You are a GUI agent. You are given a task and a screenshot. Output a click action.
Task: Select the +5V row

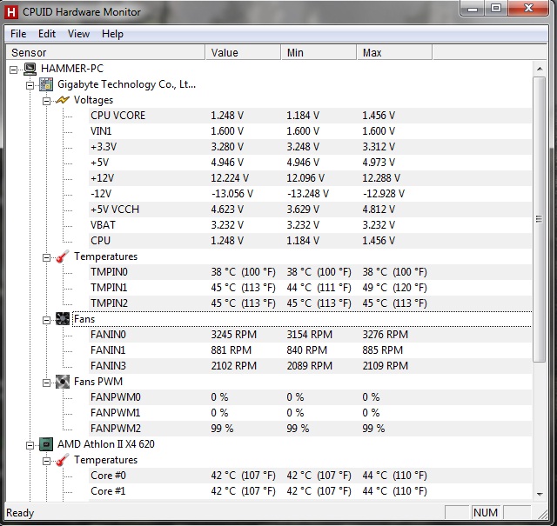coord(310,163)
